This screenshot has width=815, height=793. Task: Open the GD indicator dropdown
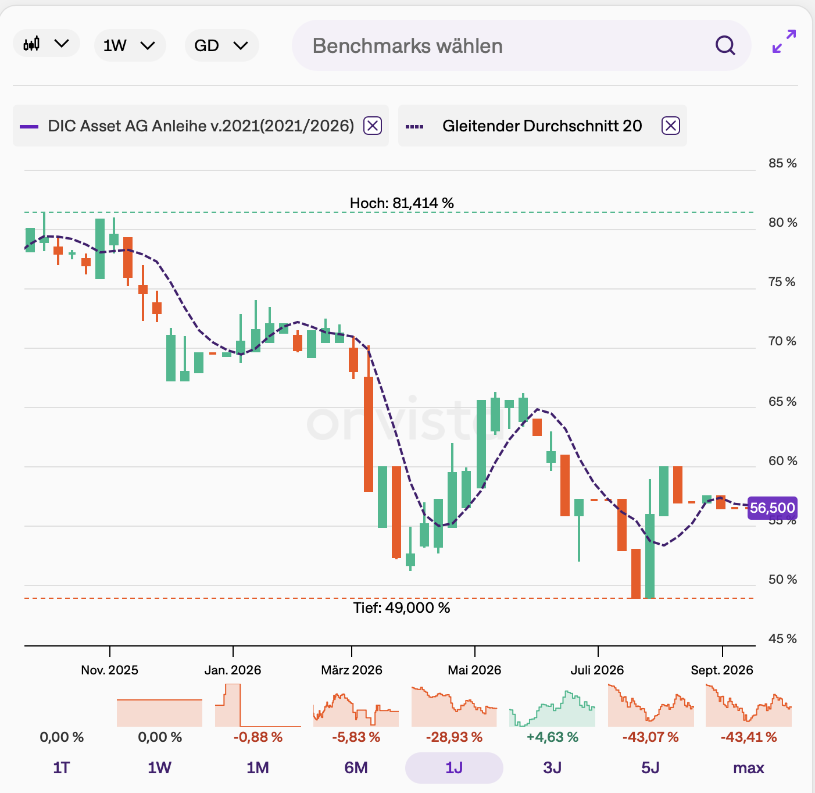[x=221, y=45]
